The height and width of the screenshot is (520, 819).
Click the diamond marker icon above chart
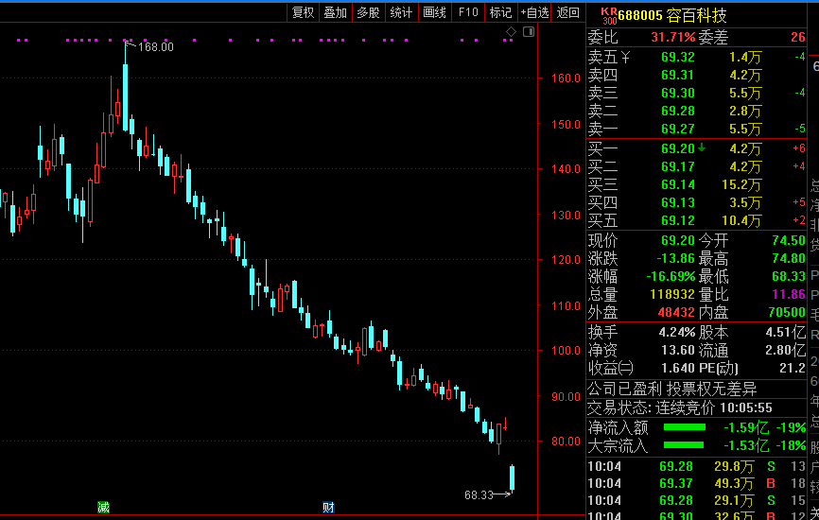click(511, 32)
